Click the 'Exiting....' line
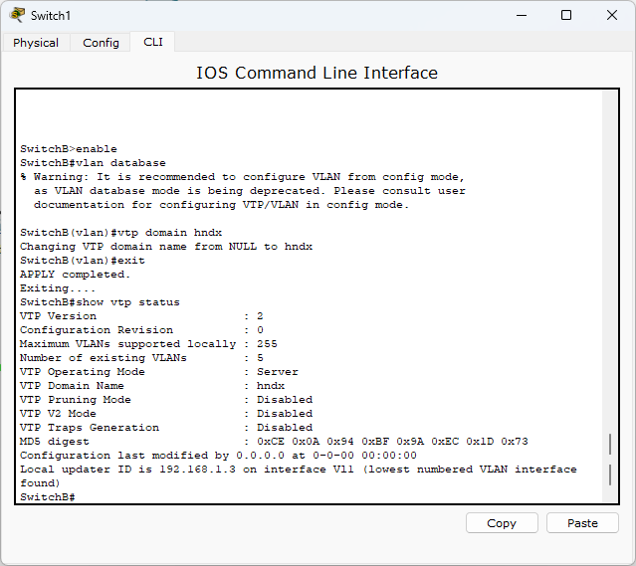 coord(58,288)
